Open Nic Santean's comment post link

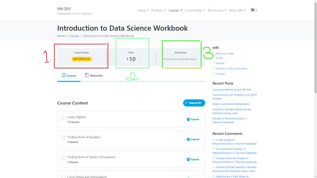coord(235,151)
